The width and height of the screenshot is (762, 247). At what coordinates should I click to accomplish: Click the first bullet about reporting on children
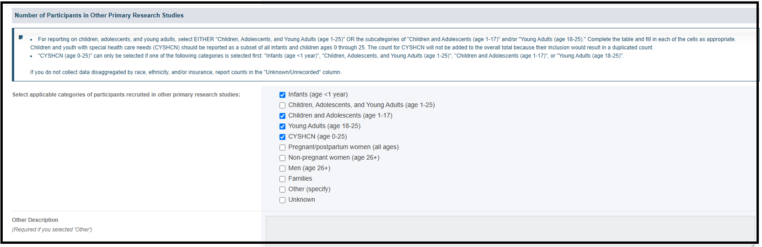[x=383, y=43]
